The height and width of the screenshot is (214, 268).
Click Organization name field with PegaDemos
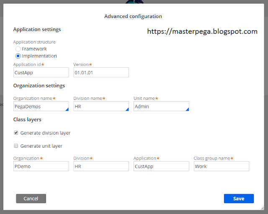click(x=41, y=106)
